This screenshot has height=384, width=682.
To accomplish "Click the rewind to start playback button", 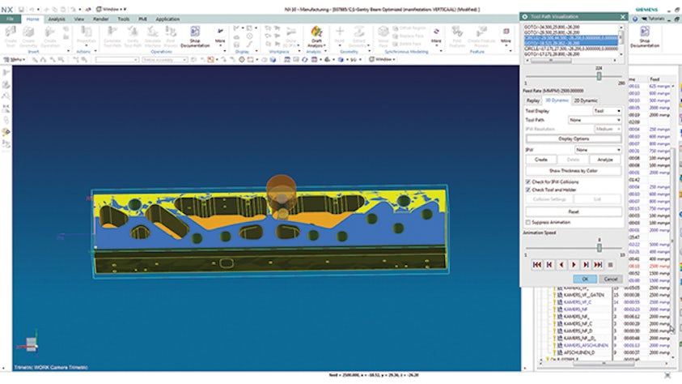I will [537, 264].
